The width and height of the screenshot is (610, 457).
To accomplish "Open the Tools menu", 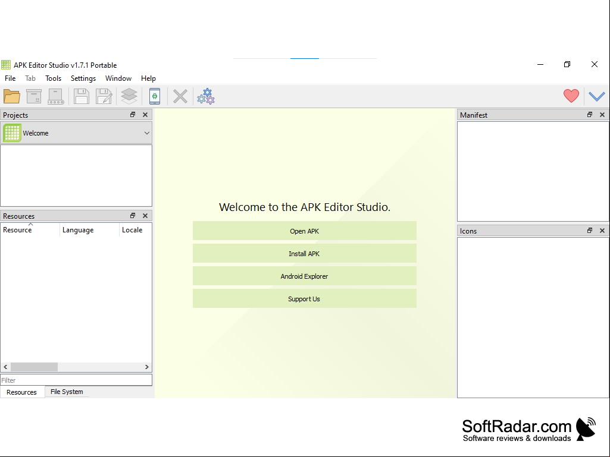I will [x=54, y=78].
